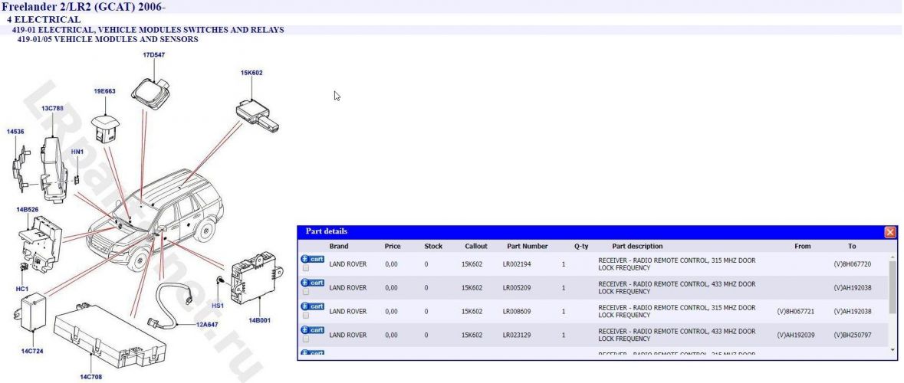
Task: Open 419-01/05 Vehicle Modules and Sensors
Action: tap(108, 39)
